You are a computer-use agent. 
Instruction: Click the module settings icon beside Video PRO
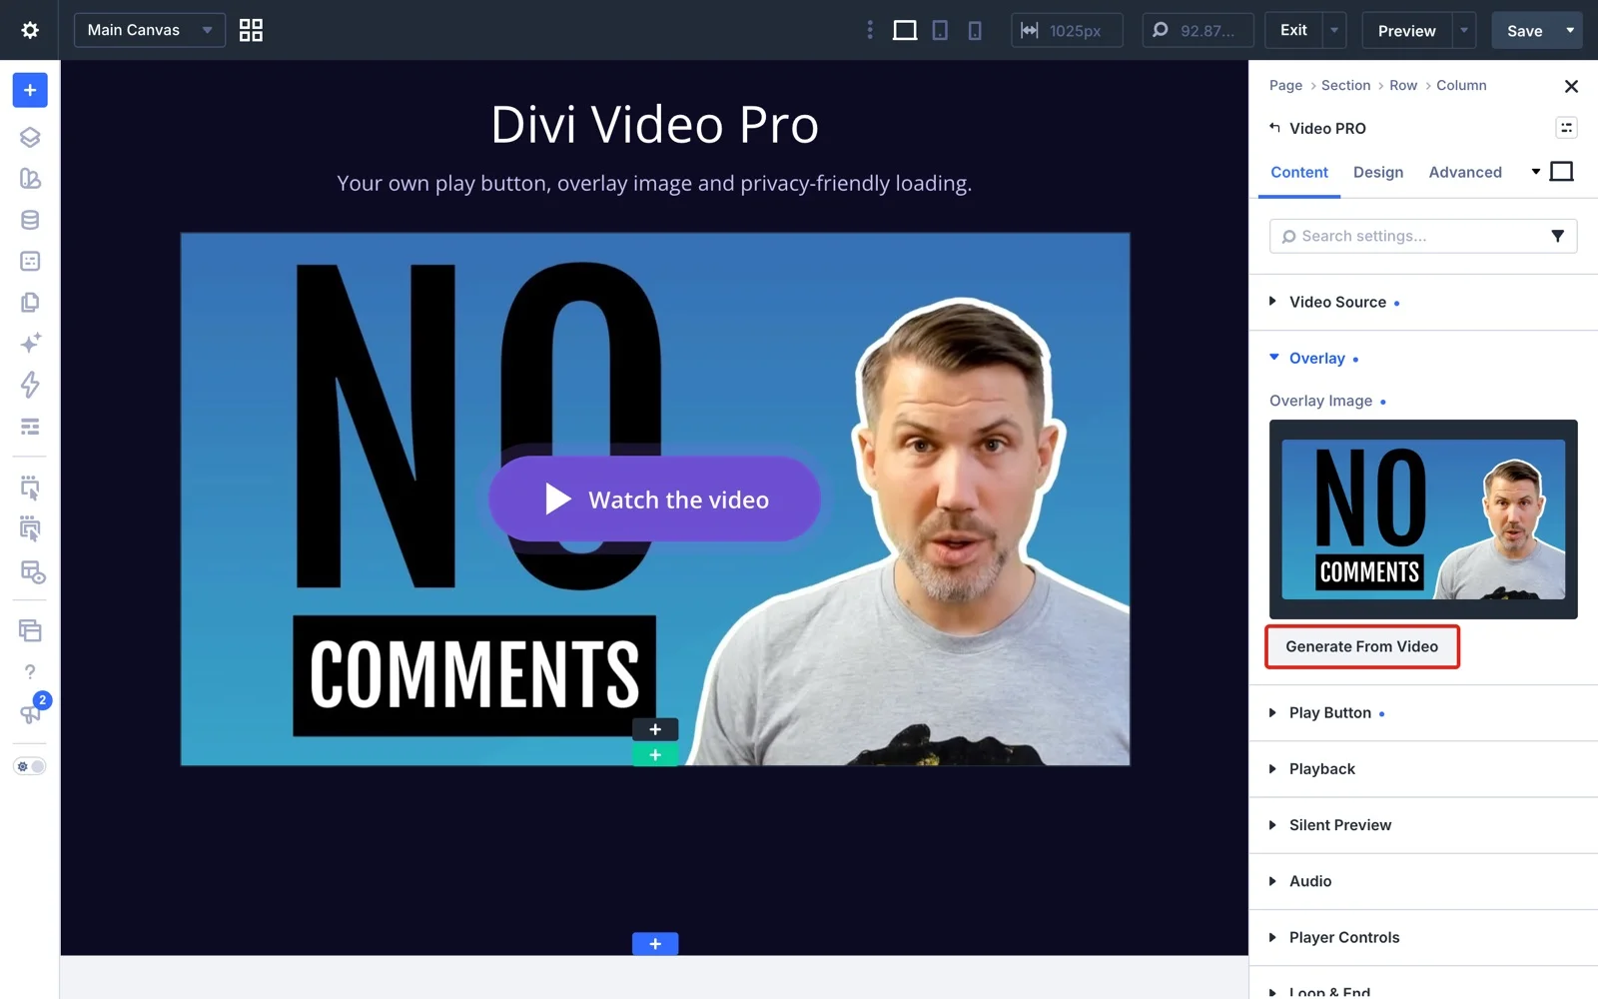coord(1566,128)
